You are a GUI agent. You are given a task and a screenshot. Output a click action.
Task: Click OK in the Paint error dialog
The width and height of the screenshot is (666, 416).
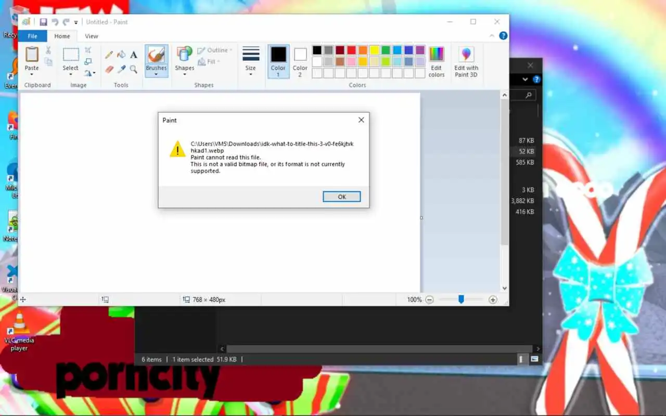[x=341, y=197]
